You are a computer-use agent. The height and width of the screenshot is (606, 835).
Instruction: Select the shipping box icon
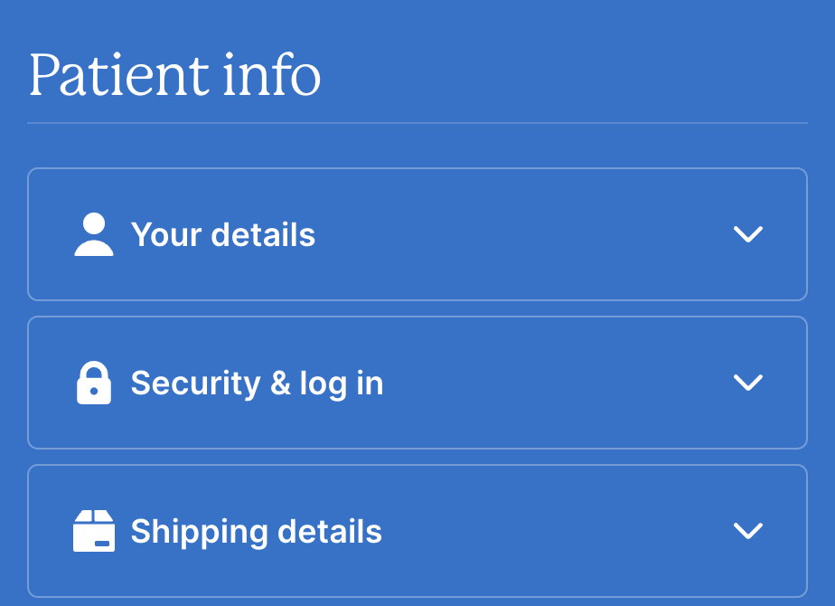click(94, 531)
